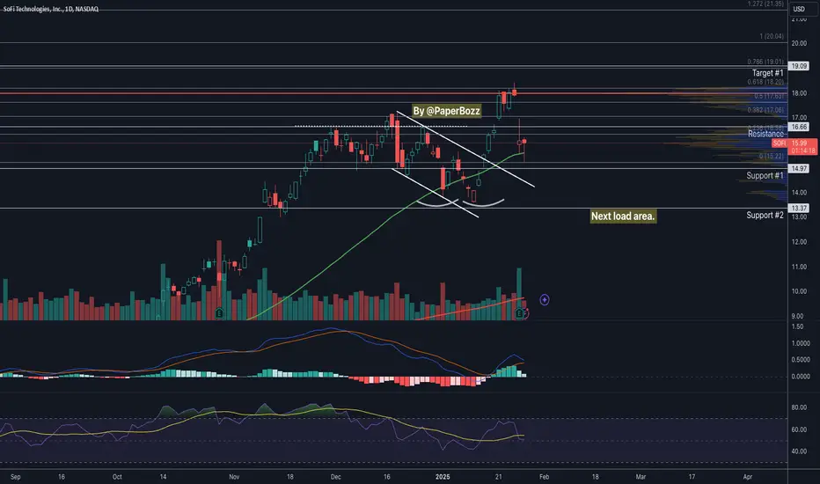
Task: Click the '1 (20.04)' Fibonacci level label
Action: (772, 36)
